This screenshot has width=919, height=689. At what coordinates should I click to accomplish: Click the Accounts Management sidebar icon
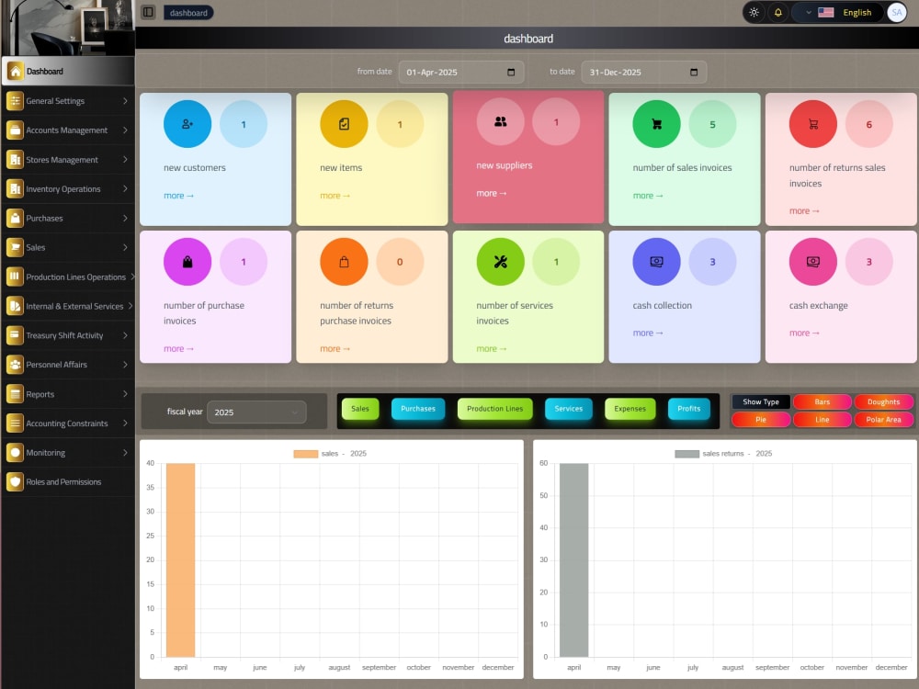click(x=16, y=130)
